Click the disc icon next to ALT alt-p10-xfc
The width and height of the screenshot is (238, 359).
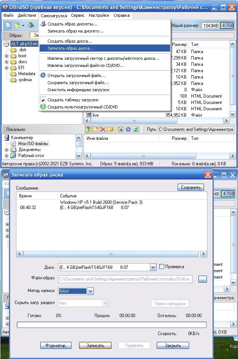6,44
